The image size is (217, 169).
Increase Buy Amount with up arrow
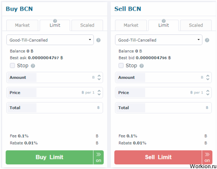coord(99,76)
